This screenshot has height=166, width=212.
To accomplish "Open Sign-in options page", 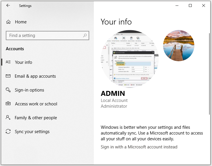I will pos(29,90).
